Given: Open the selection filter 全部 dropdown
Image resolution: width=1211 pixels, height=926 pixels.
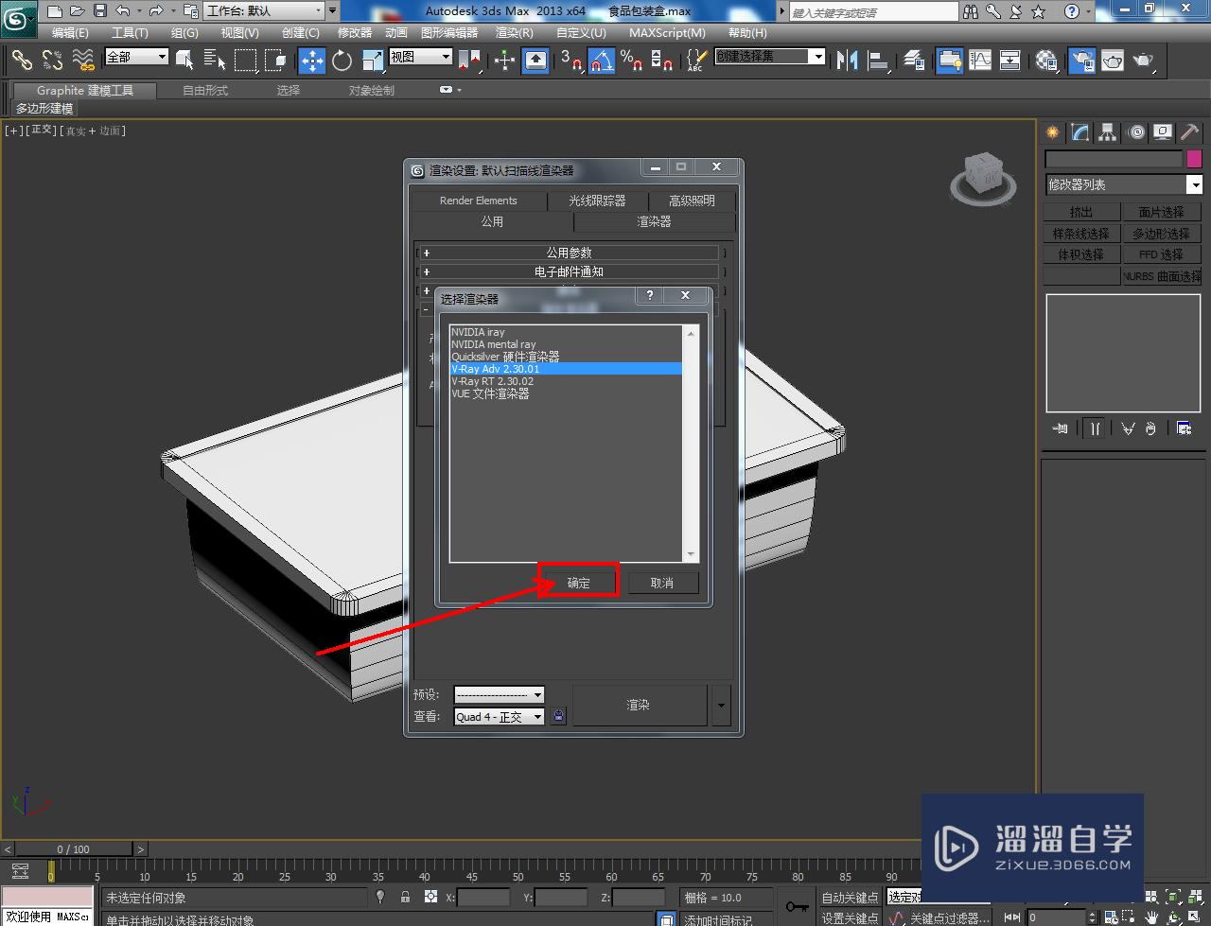Looking at the screenshot, I should (x=136, y=57).
